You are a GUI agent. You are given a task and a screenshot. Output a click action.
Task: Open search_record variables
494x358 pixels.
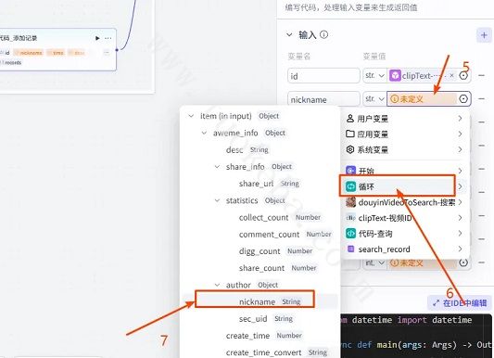pos(405,249)
